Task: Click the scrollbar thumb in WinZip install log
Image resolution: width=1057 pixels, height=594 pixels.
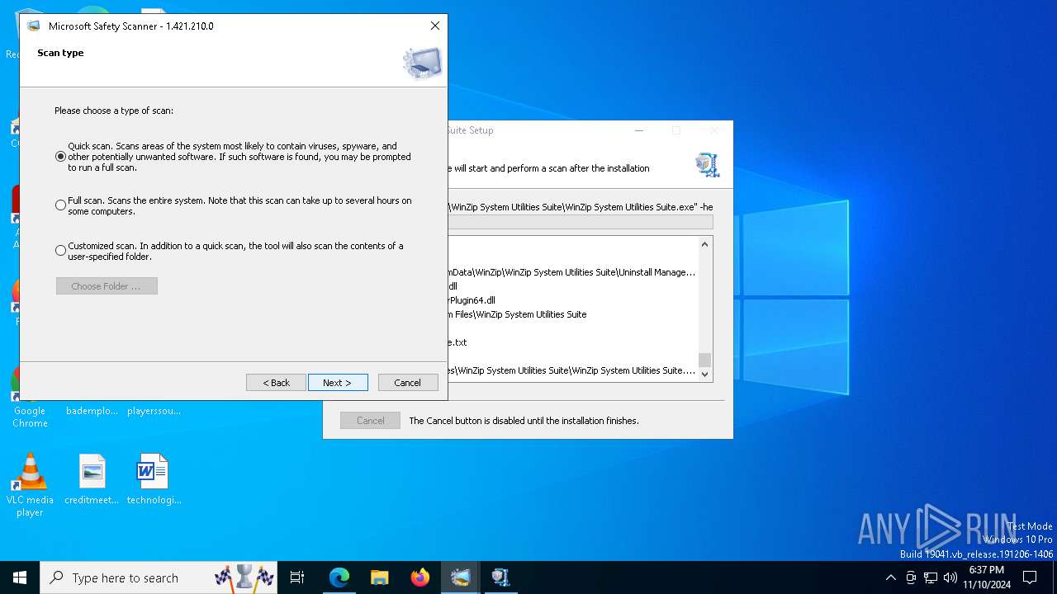Action: [704, 360]
